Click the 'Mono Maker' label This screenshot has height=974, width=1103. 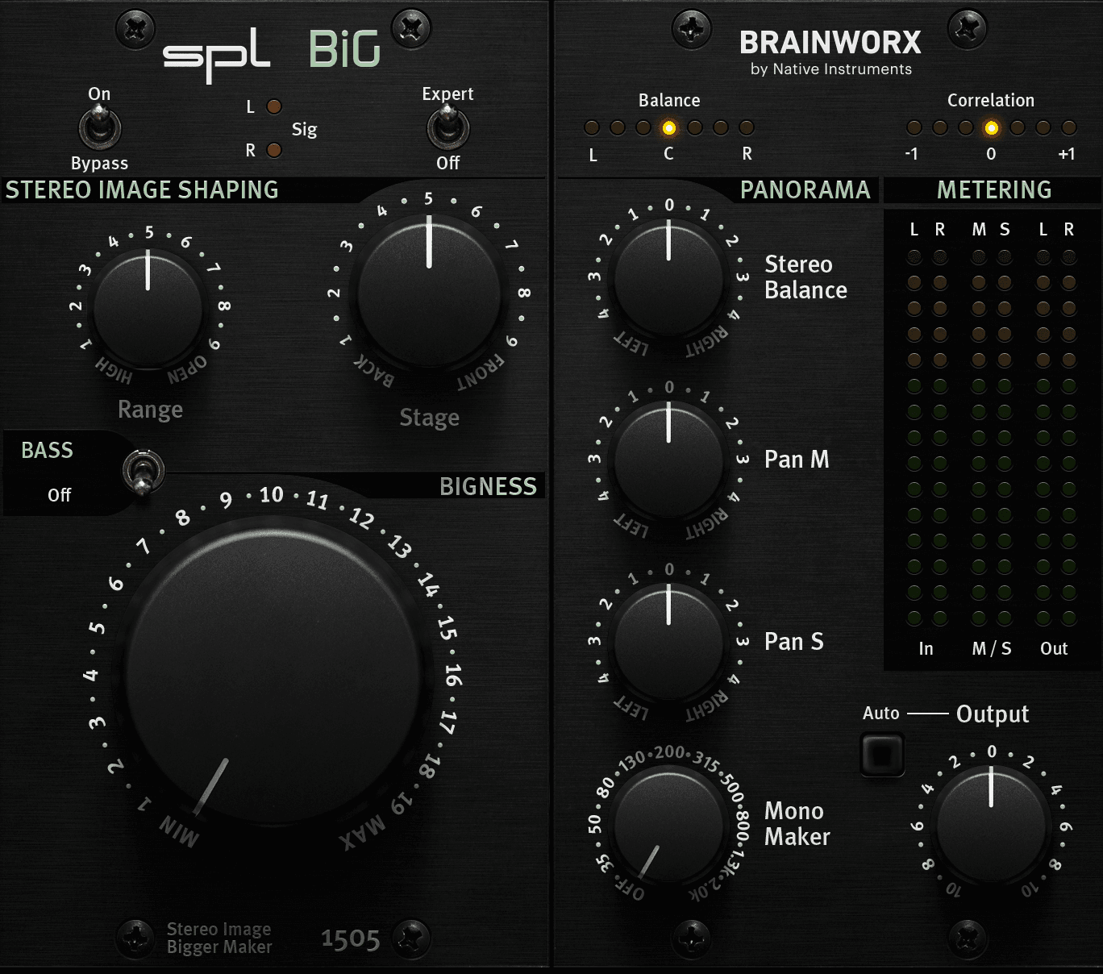[x=797, y=824]
